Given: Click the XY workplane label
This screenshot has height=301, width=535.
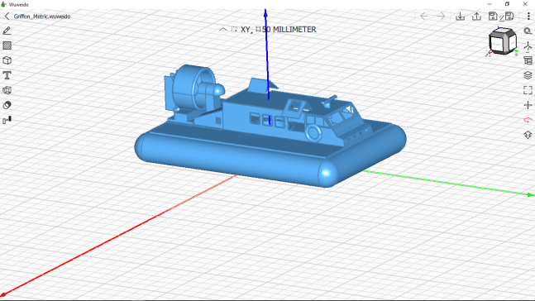Looking at the screenshot, I should (x=245, y=29).
